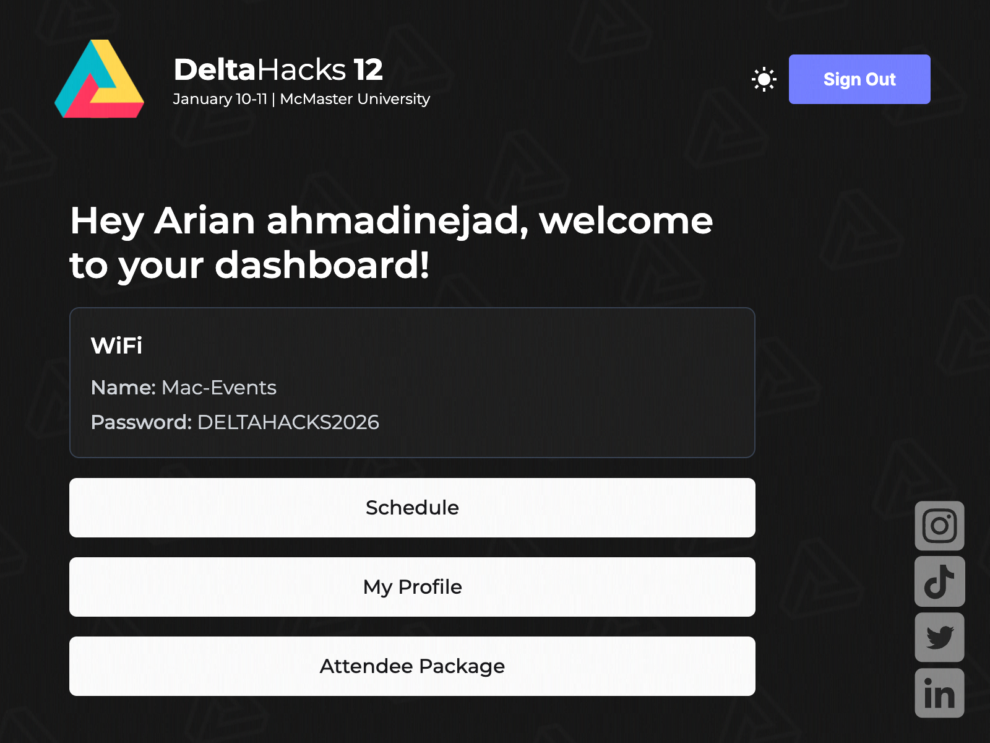This screenshot has height=743, width=990.
Task: Go to My Profile
Action: (x=412, y=587)
